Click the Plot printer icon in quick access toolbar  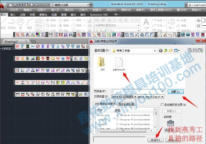pyautogui.click(x=31, y=5)
